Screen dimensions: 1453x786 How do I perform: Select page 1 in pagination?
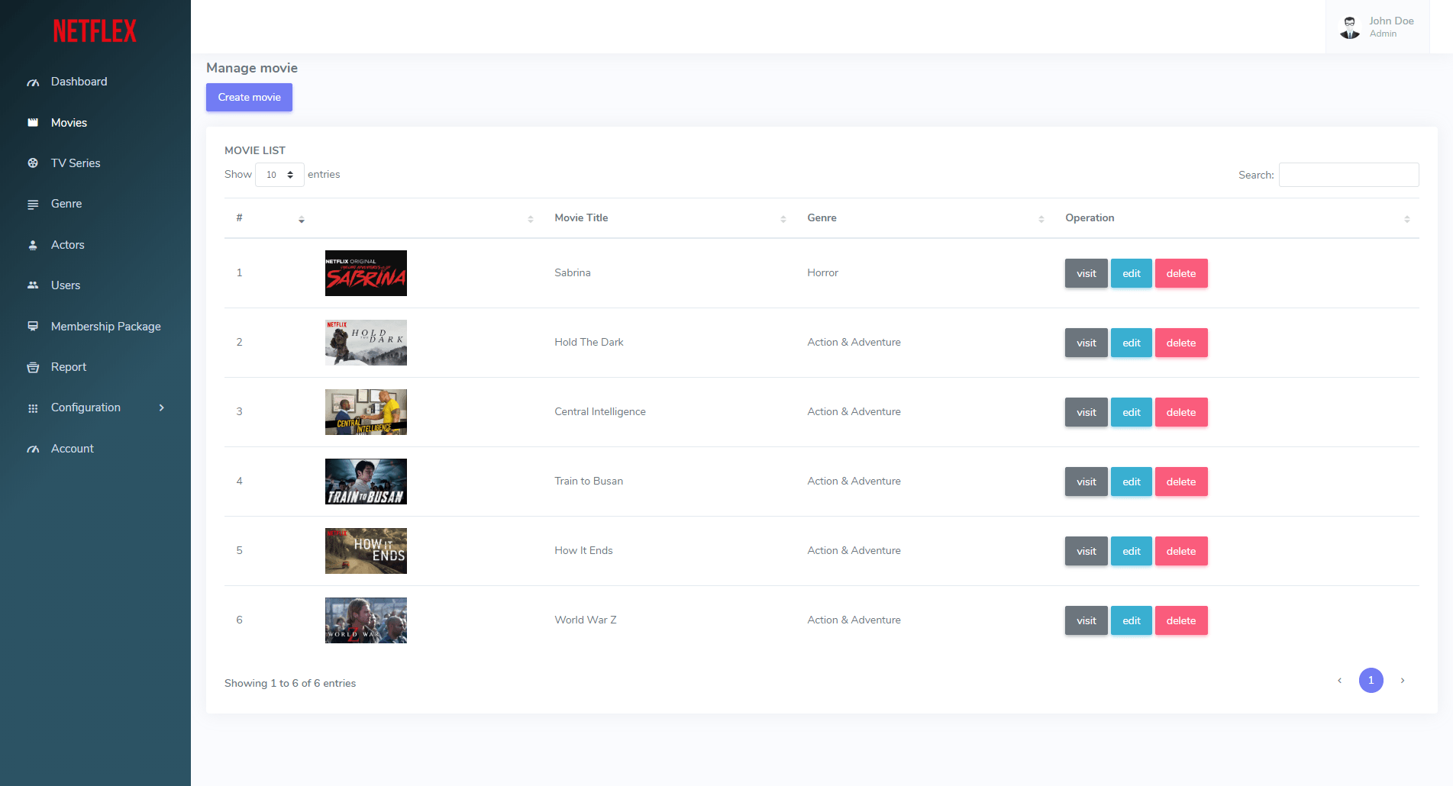coord(1371,680)
